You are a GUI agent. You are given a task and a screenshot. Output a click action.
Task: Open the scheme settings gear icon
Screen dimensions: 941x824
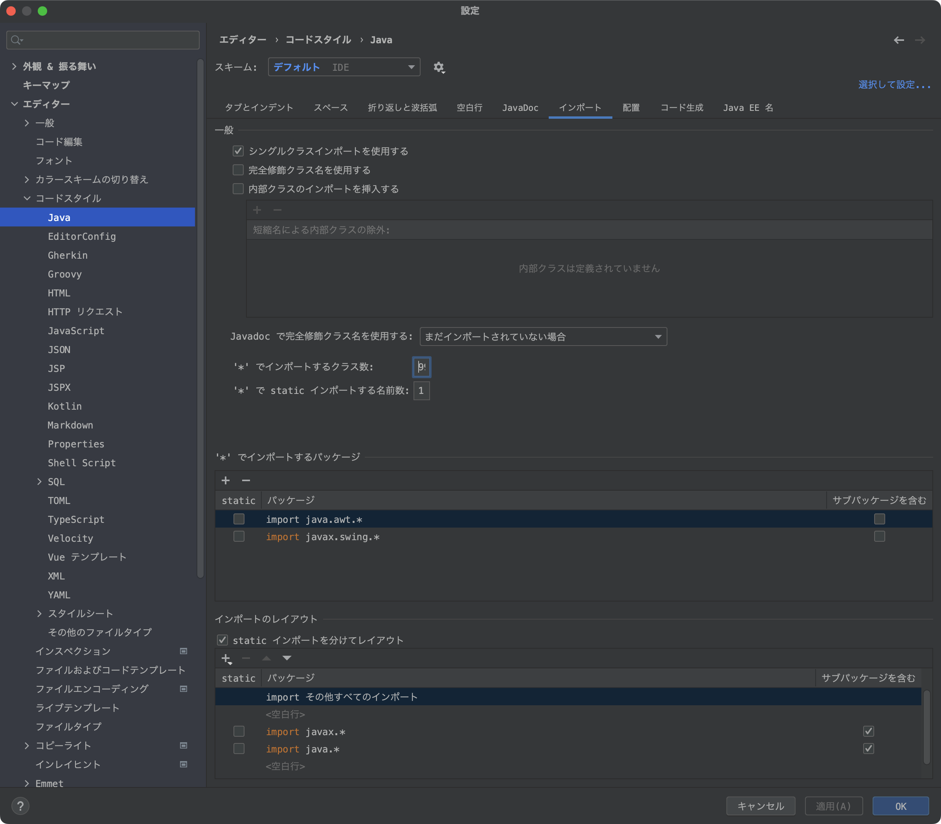pos(438,67)
